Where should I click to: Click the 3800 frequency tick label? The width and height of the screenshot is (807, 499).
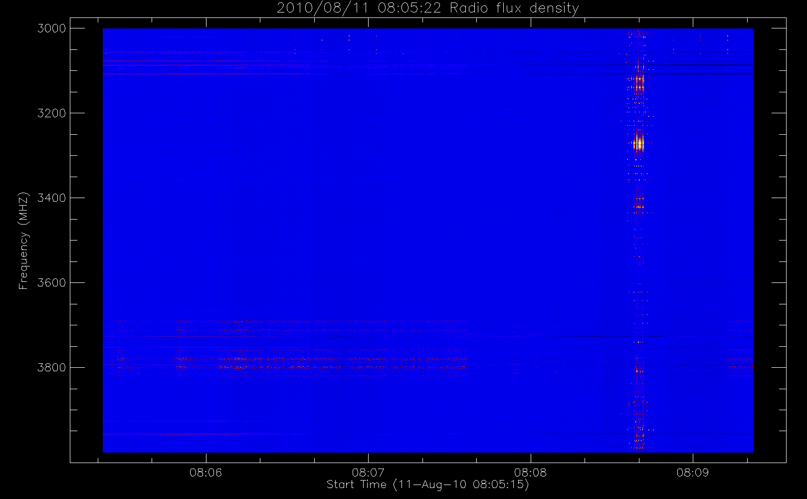click(52, 368)
